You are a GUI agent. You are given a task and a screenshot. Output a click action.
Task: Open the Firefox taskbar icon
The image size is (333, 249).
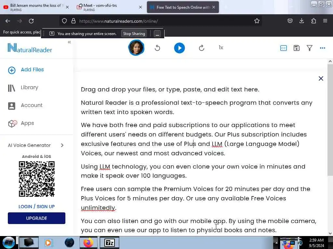pos(88,243)
